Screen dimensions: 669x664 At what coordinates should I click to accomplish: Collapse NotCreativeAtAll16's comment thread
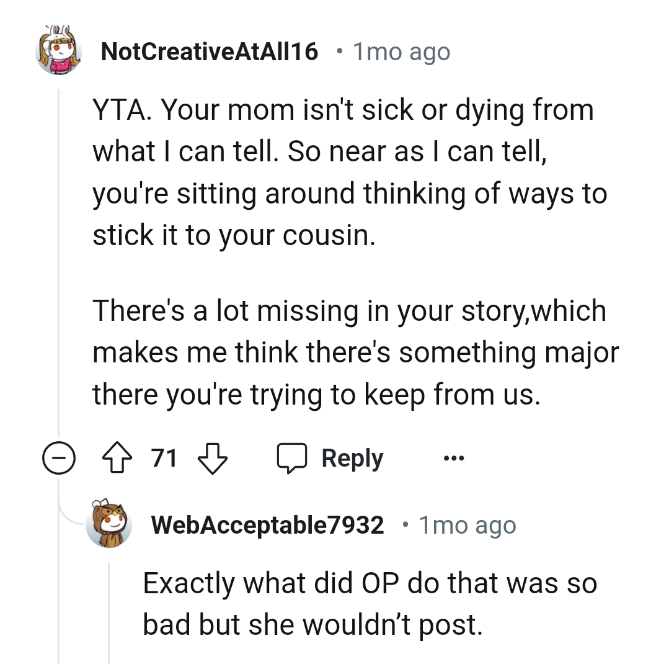(x=59, y=459)
